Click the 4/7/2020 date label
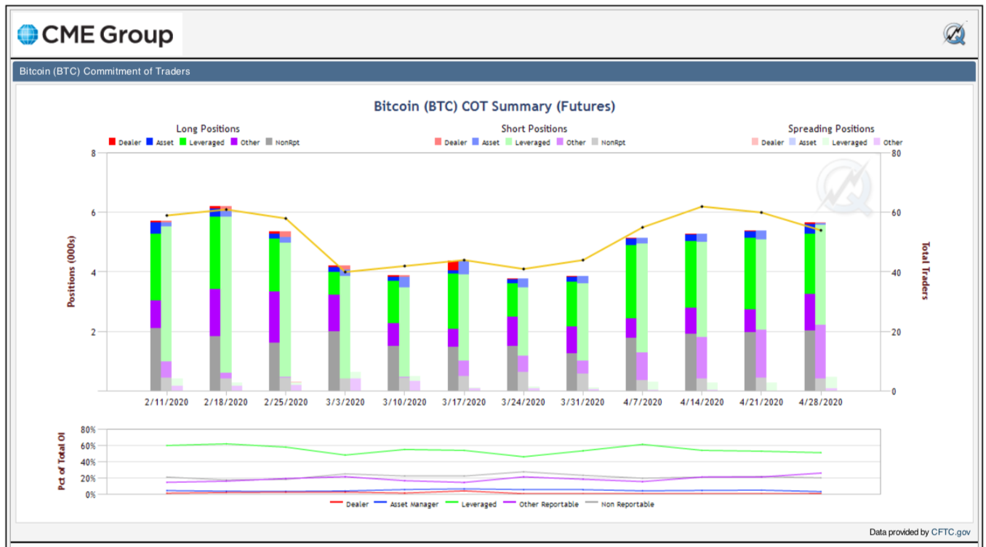The image size is (986, 547). coord(642,402)
